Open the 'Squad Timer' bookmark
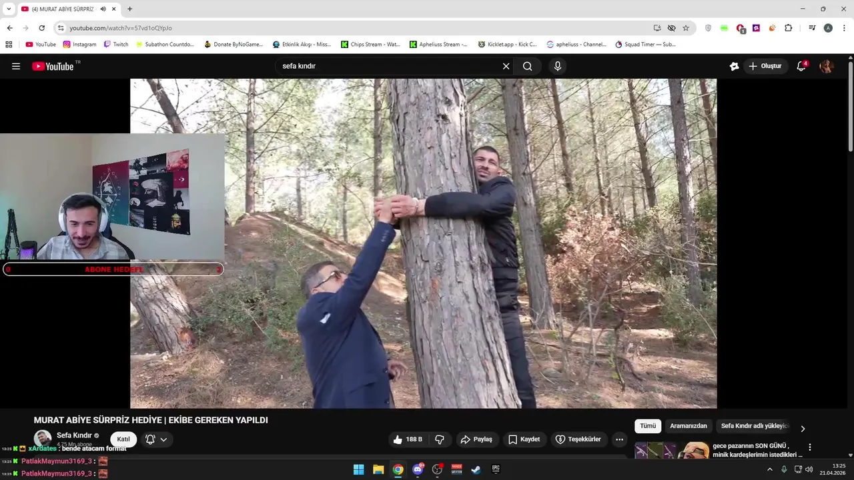854x480 pixels. pyautogui.click(x=645, y=45)
